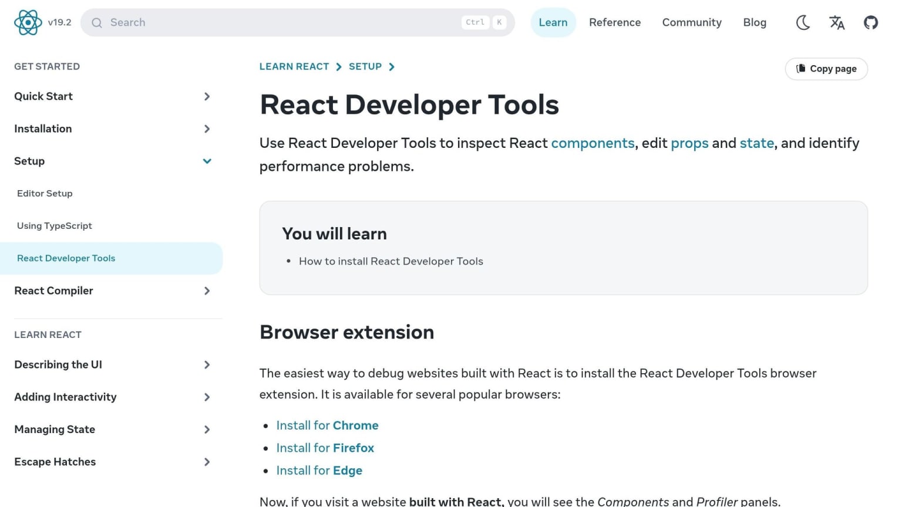The image size is (902, 507).
Task: Follow the state link
Action: point(757,143)
